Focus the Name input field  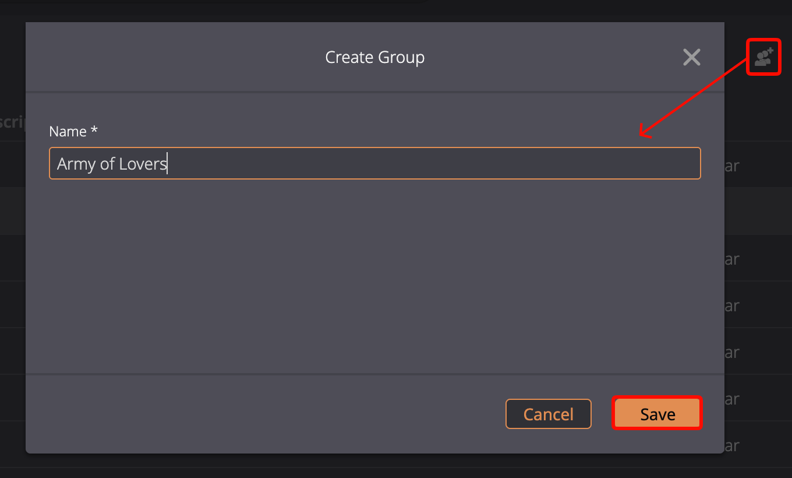tap(375, 163)
